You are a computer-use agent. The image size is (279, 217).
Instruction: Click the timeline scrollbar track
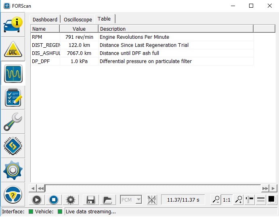tap(153, 188)
